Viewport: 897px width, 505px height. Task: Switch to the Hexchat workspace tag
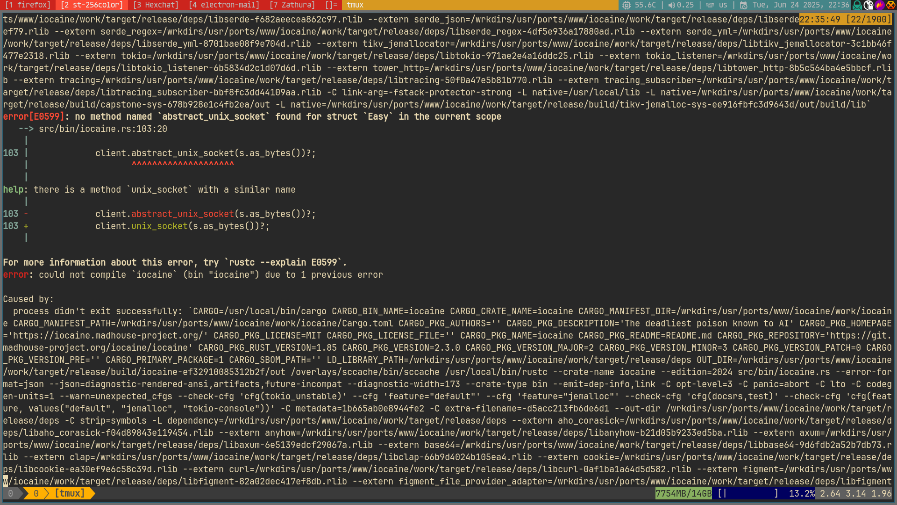(x=156, y=5)
